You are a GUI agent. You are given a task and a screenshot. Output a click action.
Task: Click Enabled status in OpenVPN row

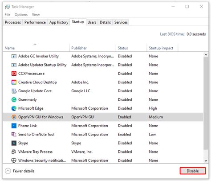point(124,117)
